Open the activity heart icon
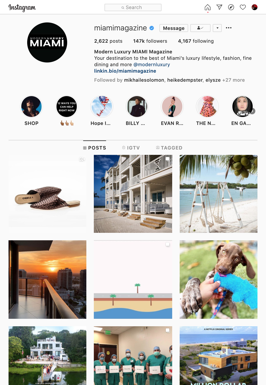This screenshot has width=266, height=385. point(243,7)
